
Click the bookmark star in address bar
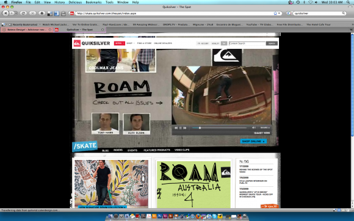click(275, 13)
